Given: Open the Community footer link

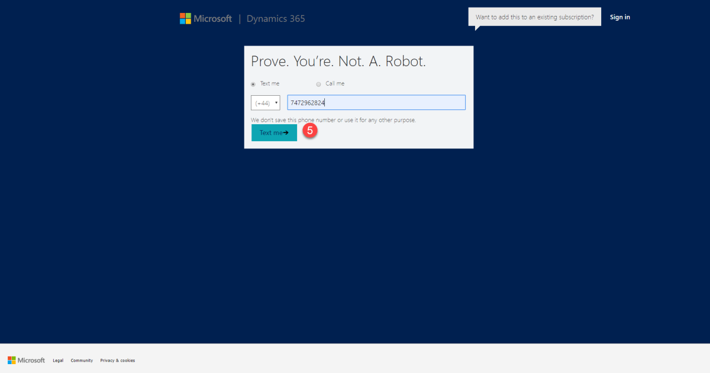Looking at the screenshot, I should click(x=82, y=361).
